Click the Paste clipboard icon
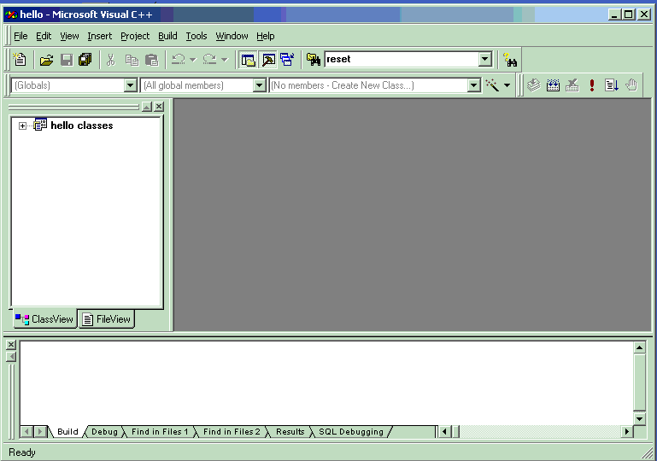Screen dimensions: 657x461 point(151,60)
